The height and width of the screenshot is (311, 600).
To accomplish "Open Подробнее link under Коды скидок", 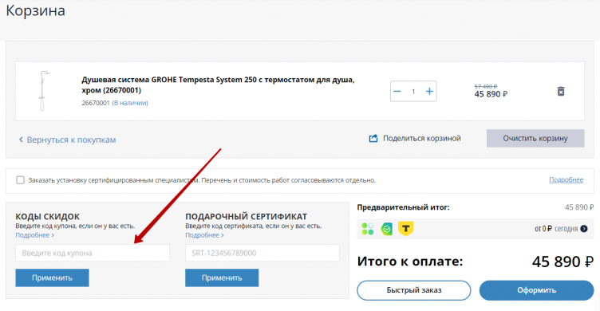I will (x=34, y=235).
